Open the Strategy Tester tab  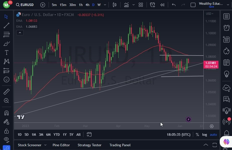[x=89, y=145]
